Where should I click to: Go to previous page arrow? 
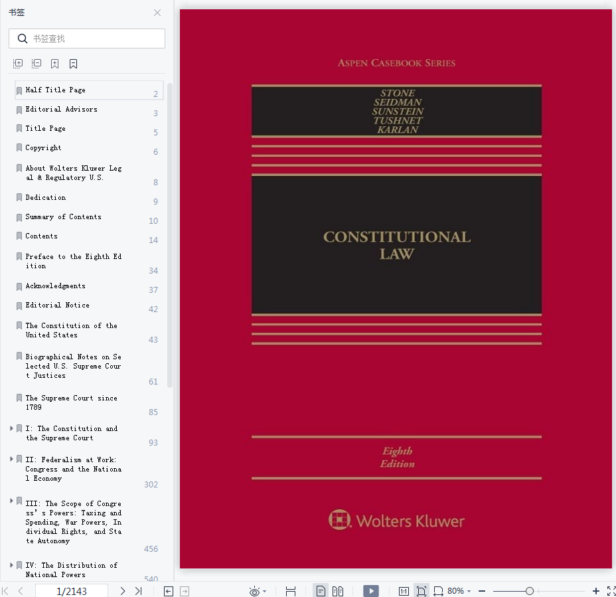21,591
